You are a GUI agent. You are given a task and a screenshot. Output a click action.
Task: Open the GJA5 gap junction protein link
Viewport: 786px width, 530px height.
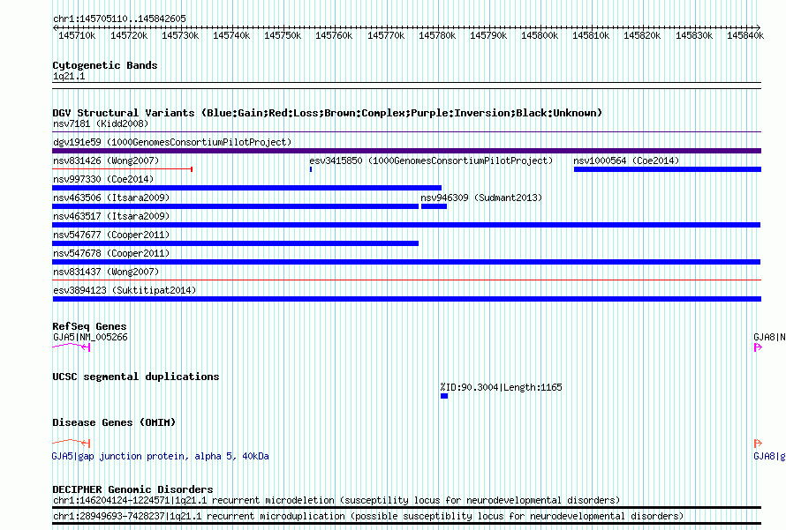coord(161,456)
